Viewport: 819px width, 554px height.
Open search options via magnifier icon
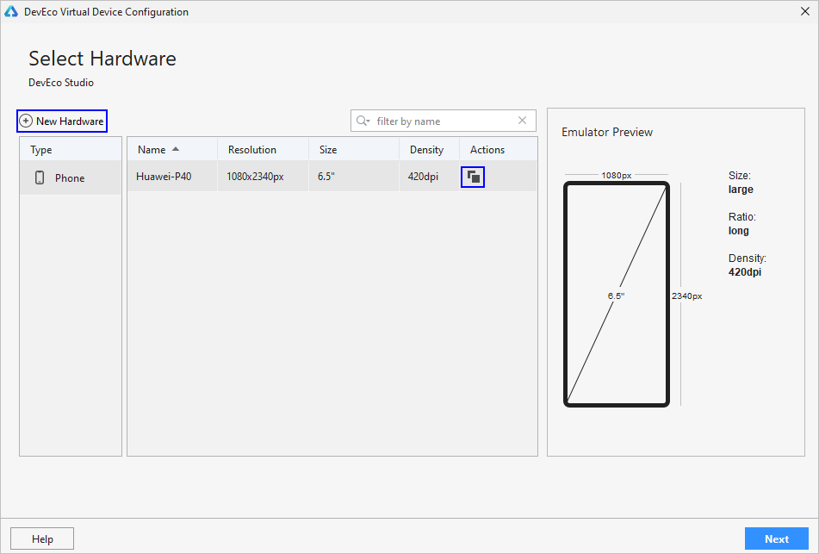point(363,121)
